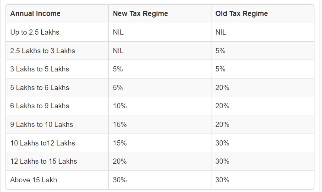Select the Up to 2.5 Lakhs cell
322x192 pixels.
point(35,32)
